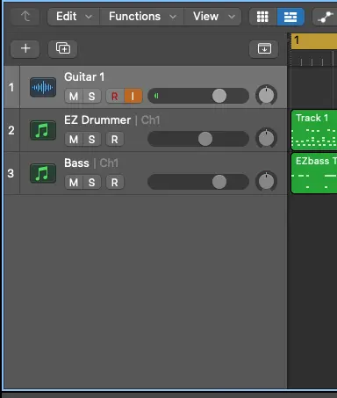Click the add new track plus button

(x=25, y=48)
